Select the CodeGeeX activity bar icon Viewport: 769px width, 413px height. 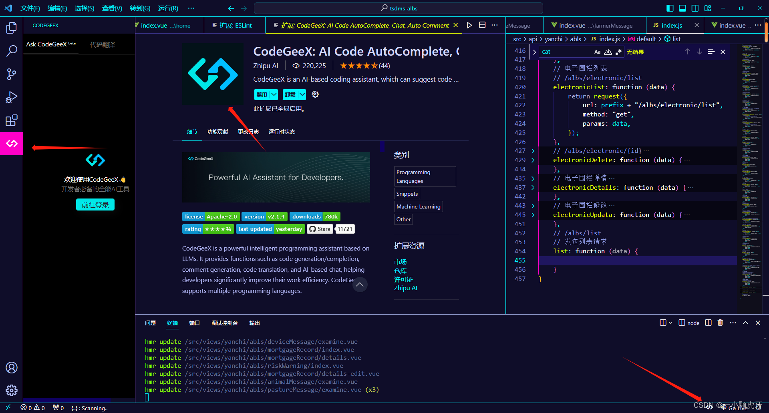pyautogui.click(x=12, y=143)
